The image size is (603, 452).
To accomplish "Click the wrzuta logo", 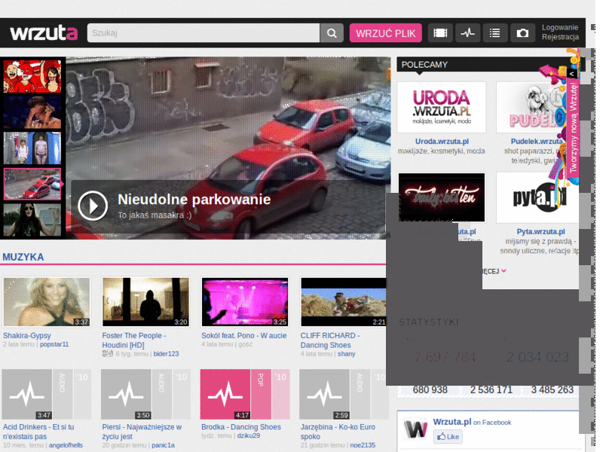I will click(44, 33).
